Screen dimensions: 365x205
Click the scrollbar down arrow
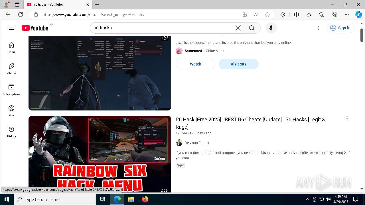pos(362,189)
